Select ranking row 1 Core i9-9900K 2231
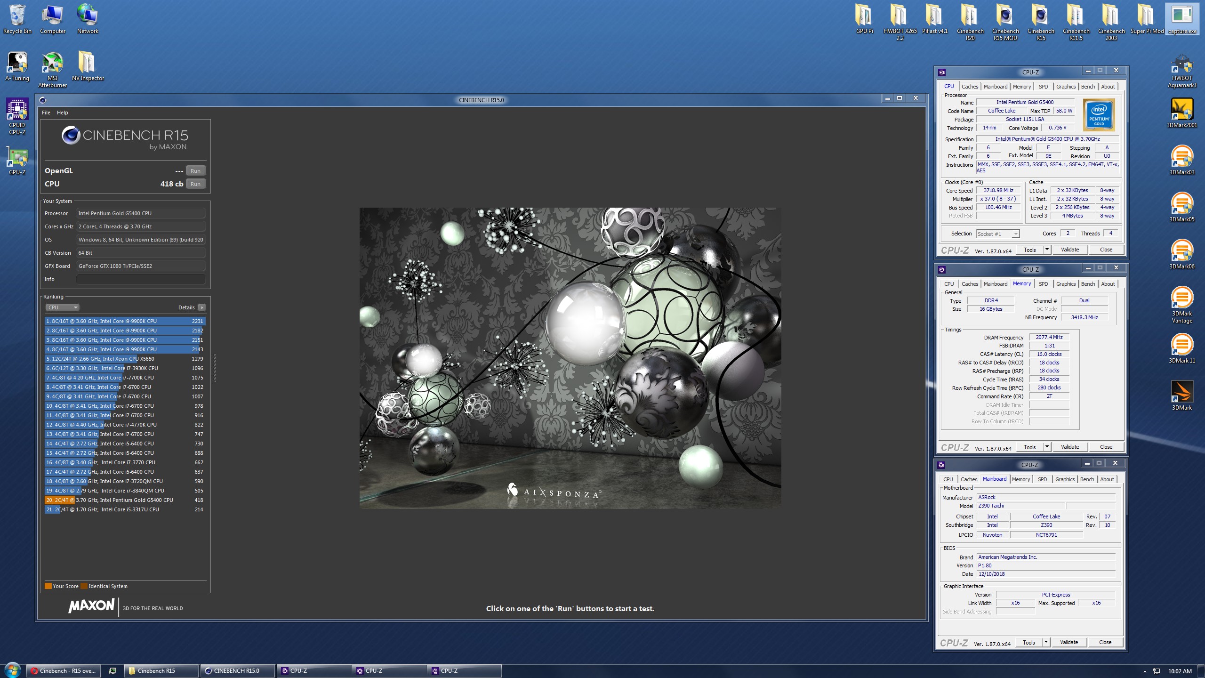 pyautogui.click(x=125, y=321)
